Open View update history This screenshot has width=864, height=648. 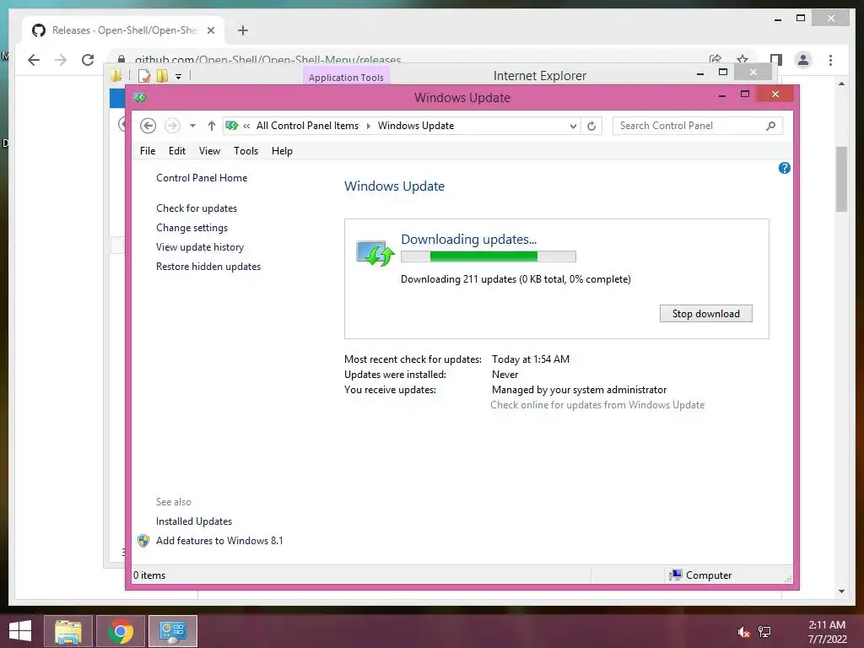click(x=199, y=247)
